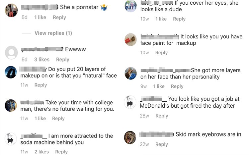The image size is (249, 155).
Task: Open "1 like" under "cover her eyes" comment
Action: tap(161, 19)
